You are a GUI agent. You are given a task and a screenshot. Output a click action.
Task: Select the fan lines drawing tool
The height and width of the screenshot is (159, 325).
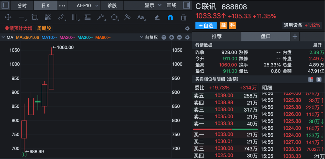click(48, 17)
